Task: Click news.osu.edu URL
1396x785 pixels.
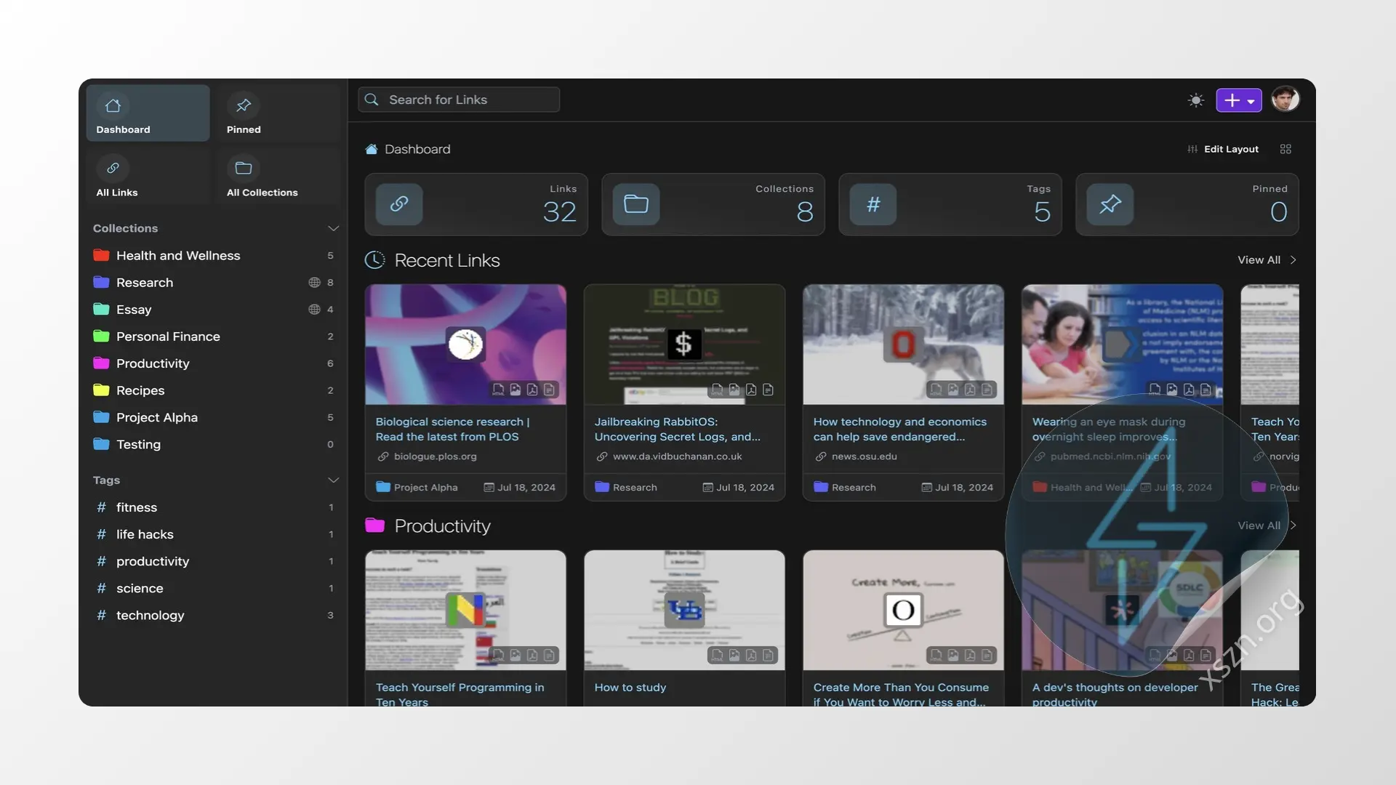Action: click(864, 456)
